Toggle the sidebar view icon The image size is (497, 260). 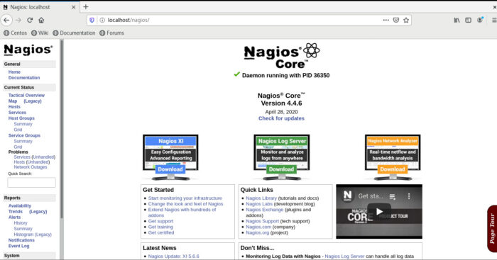pos(468,21)
